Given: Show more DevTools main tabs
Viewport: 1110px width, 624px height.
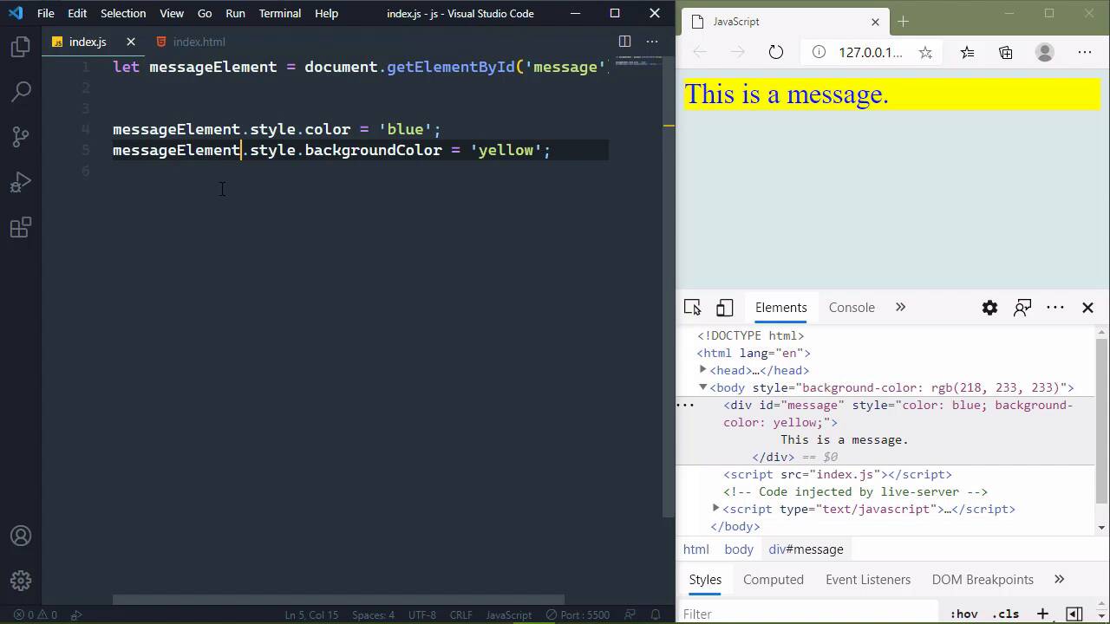Looking at the screenshot, I should pyautogui.click(x=900, y=308).
